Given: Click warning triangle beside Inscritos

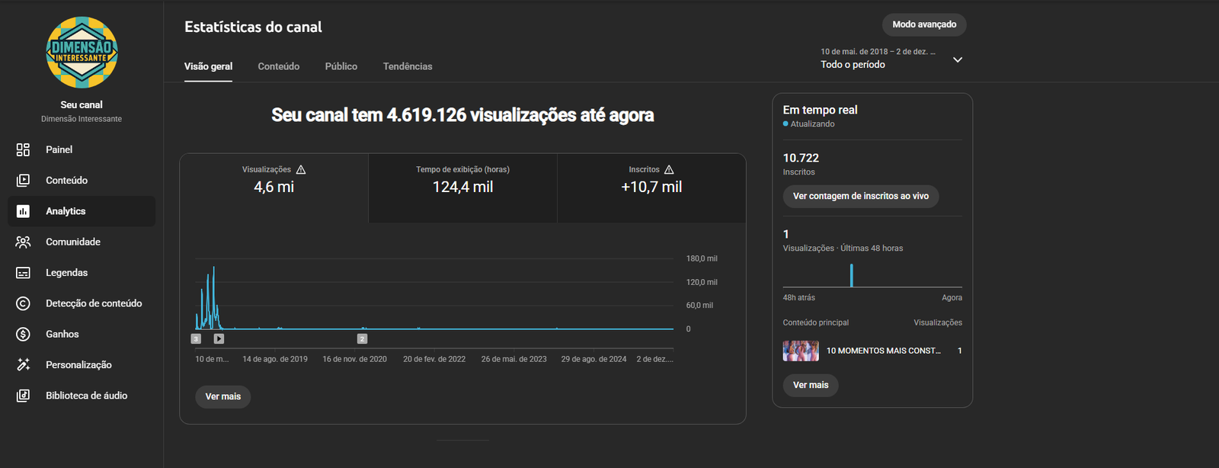Looking at the screenshot, I should pyautogui.click(x=669, y=170).
